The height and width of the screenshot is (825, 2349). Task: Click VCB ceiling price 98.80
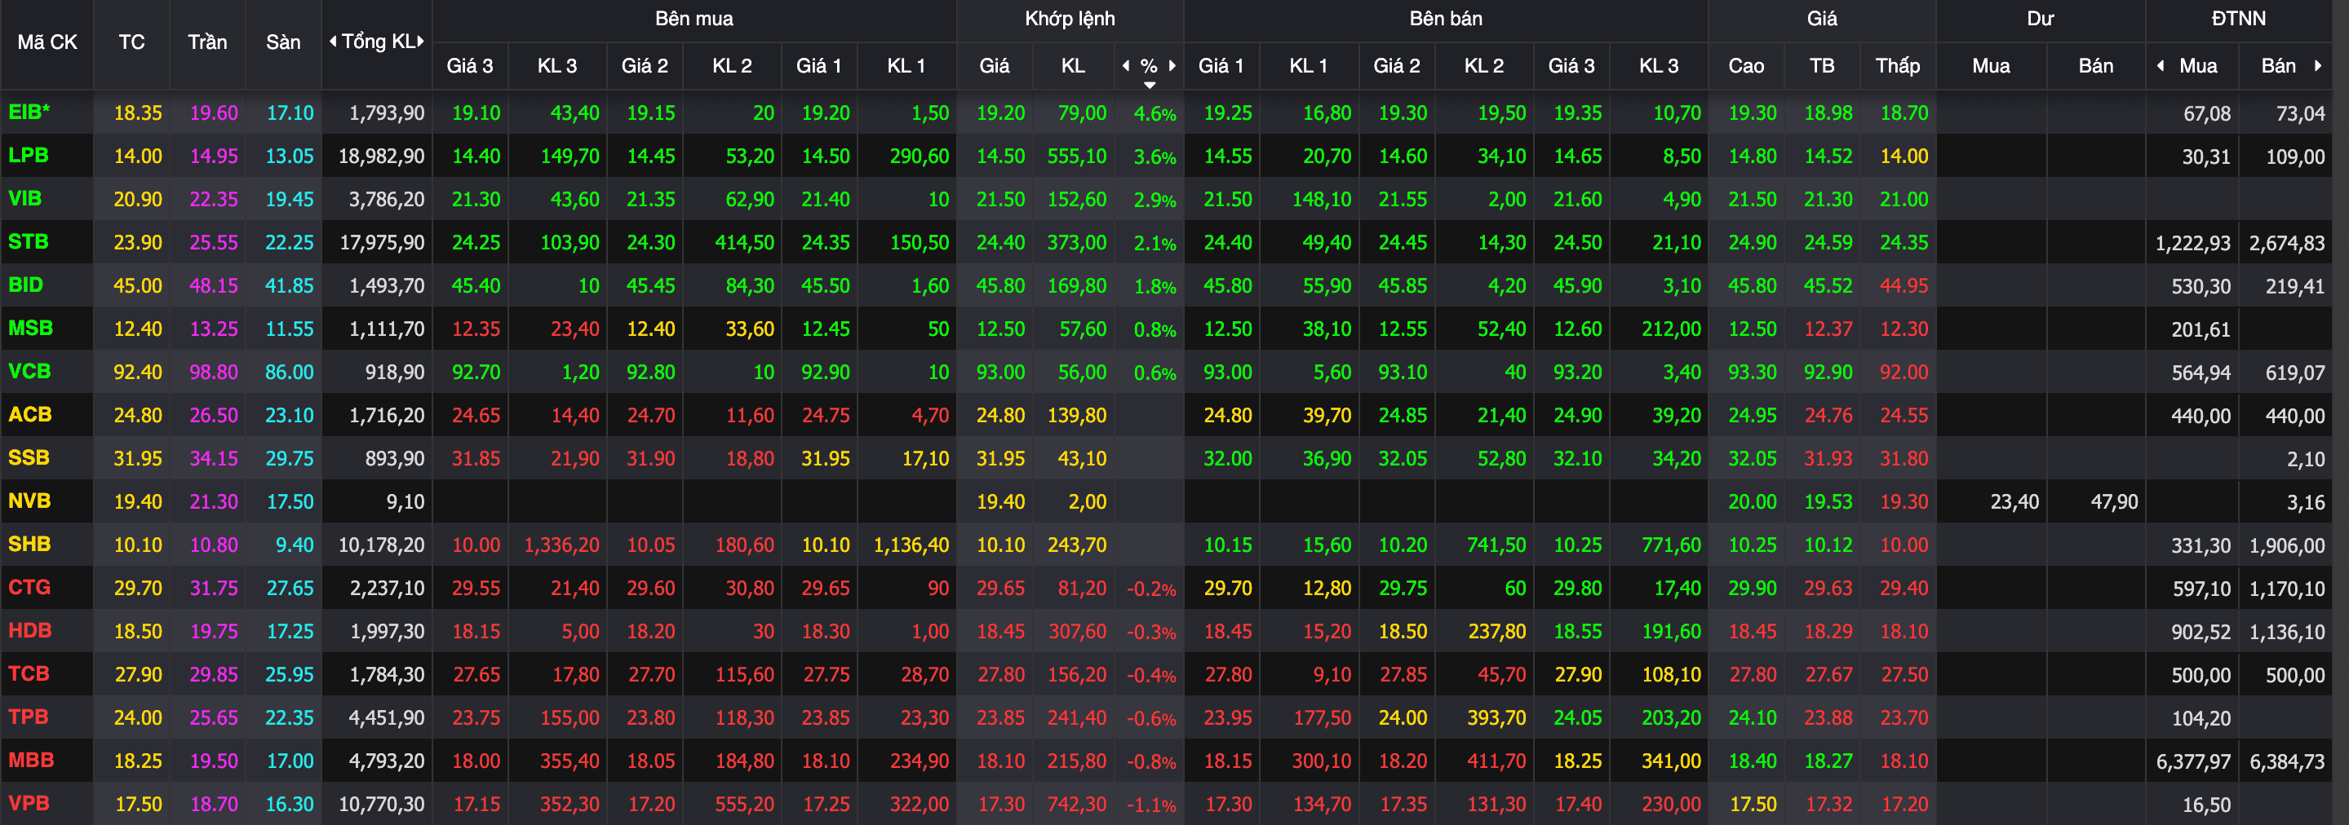click(214, 372)
